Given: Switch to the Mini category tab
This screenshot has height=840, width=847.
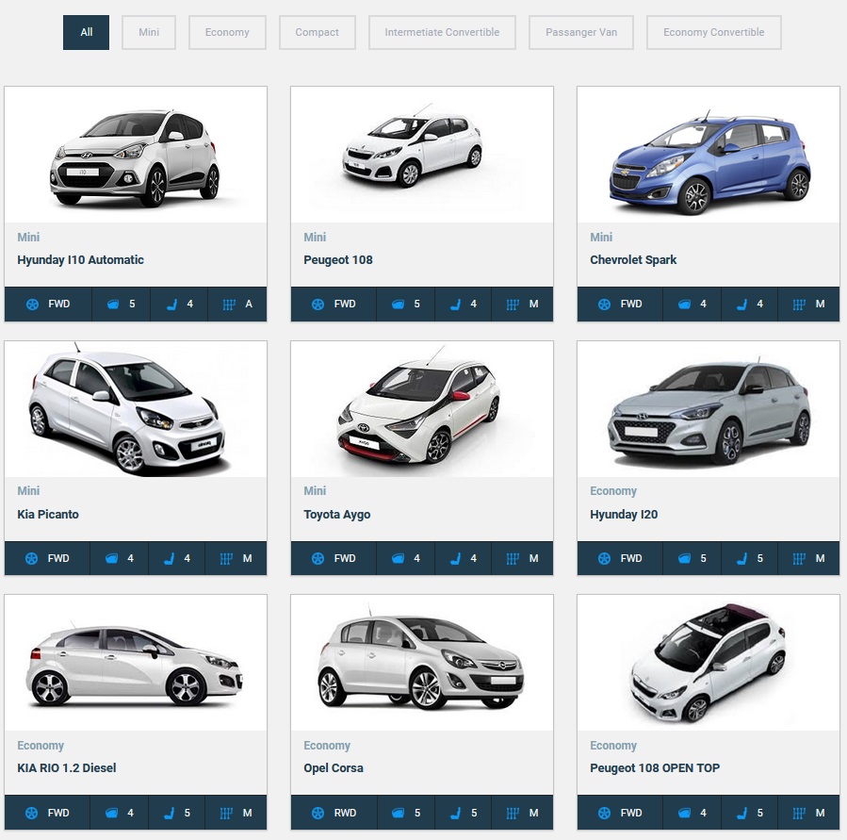Looking at the screenshot, I should pyautogui.click(x=148, y=32).
